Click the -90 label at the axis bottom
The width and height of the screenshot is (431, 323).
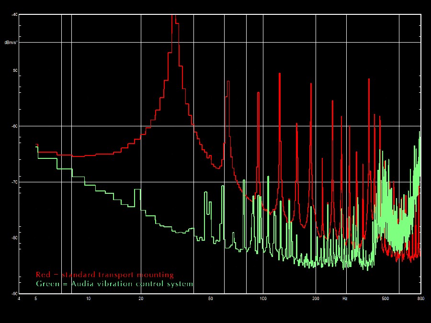[14, 293]
